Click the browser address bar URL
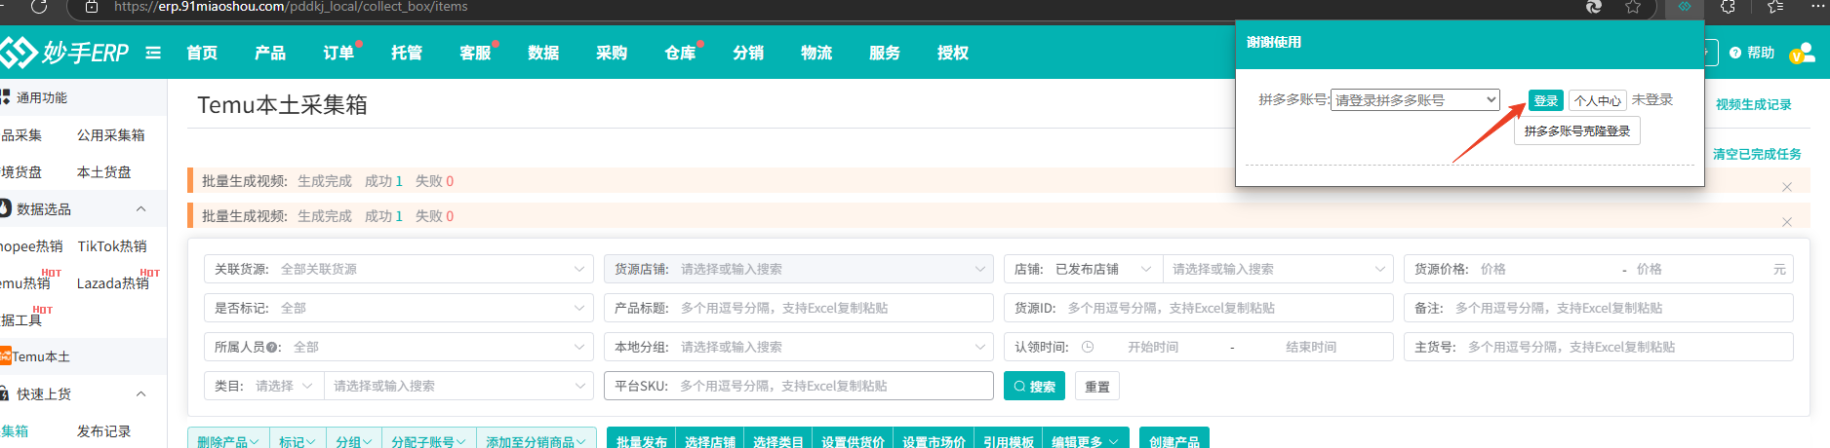The image size is (1830, 448). click(291, 7)
